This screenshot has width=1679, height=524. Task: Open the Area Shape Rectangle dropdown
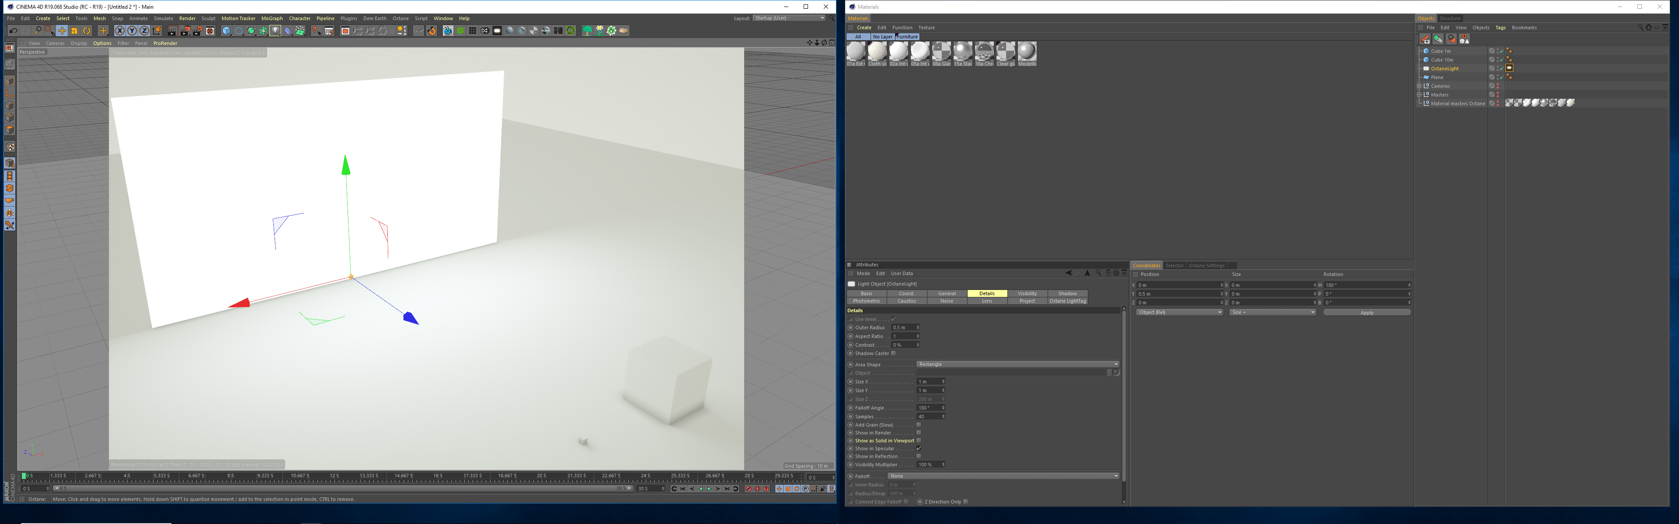pyautogui.click(x=1017, y=365)
